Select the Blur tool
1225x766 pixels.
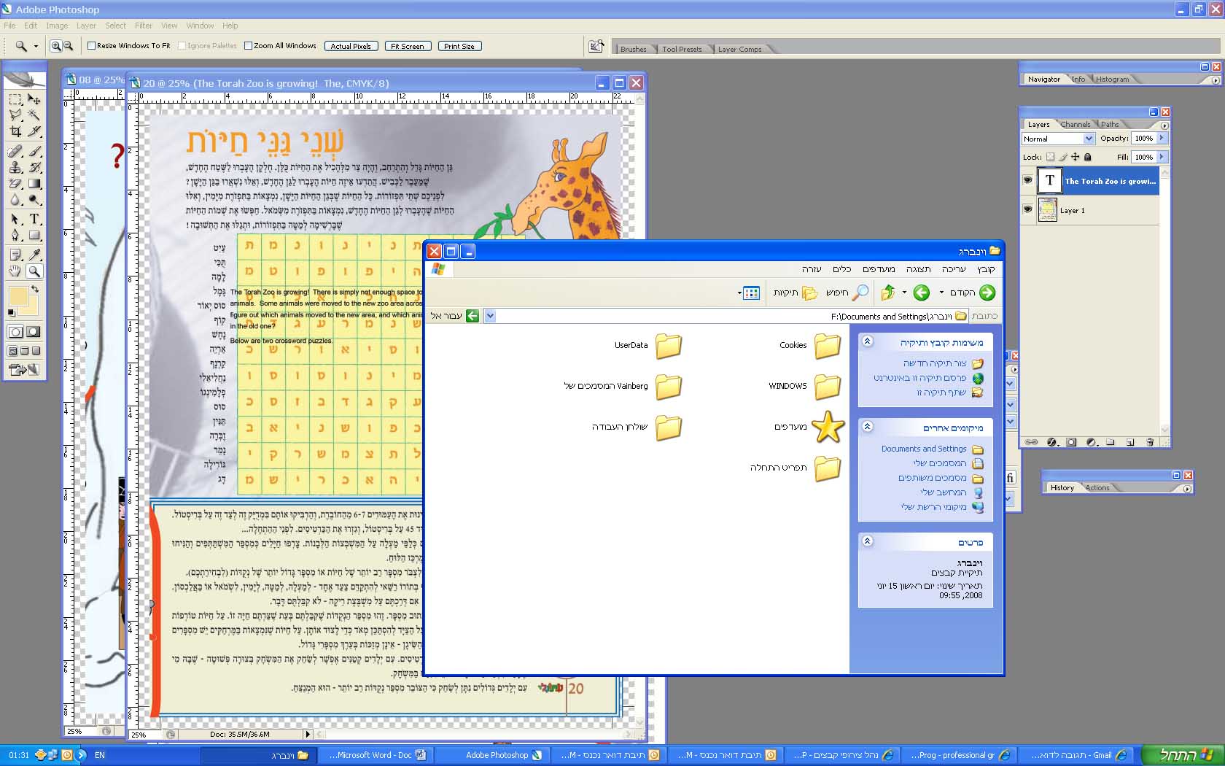coord(15,200)
